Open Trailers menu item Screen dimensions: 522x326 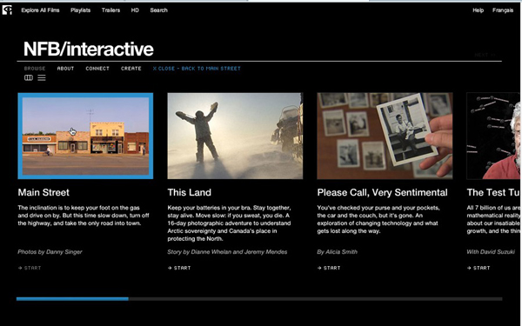[110, 10]
